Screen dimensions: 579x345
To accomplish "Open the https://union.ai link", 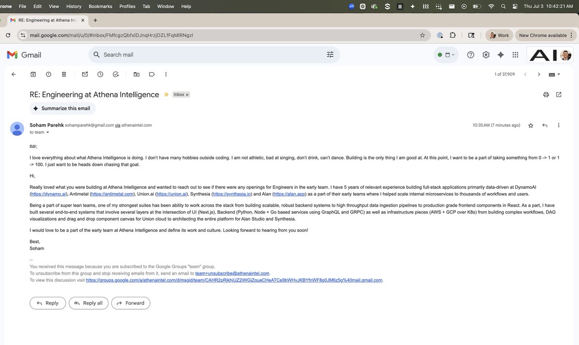I will (171, 194).
